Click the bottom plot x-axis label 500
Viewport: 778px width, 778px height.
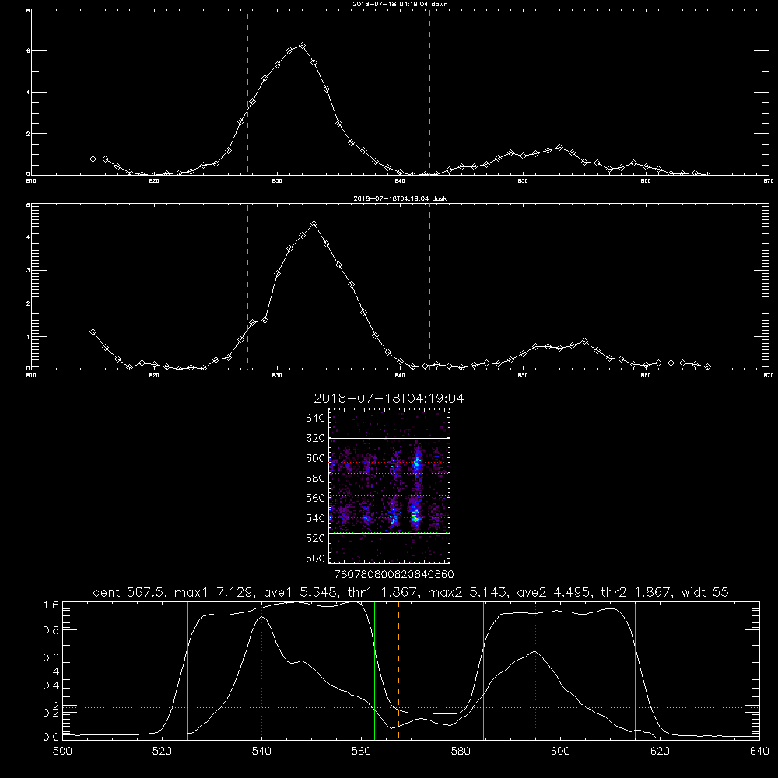[62, 752]
